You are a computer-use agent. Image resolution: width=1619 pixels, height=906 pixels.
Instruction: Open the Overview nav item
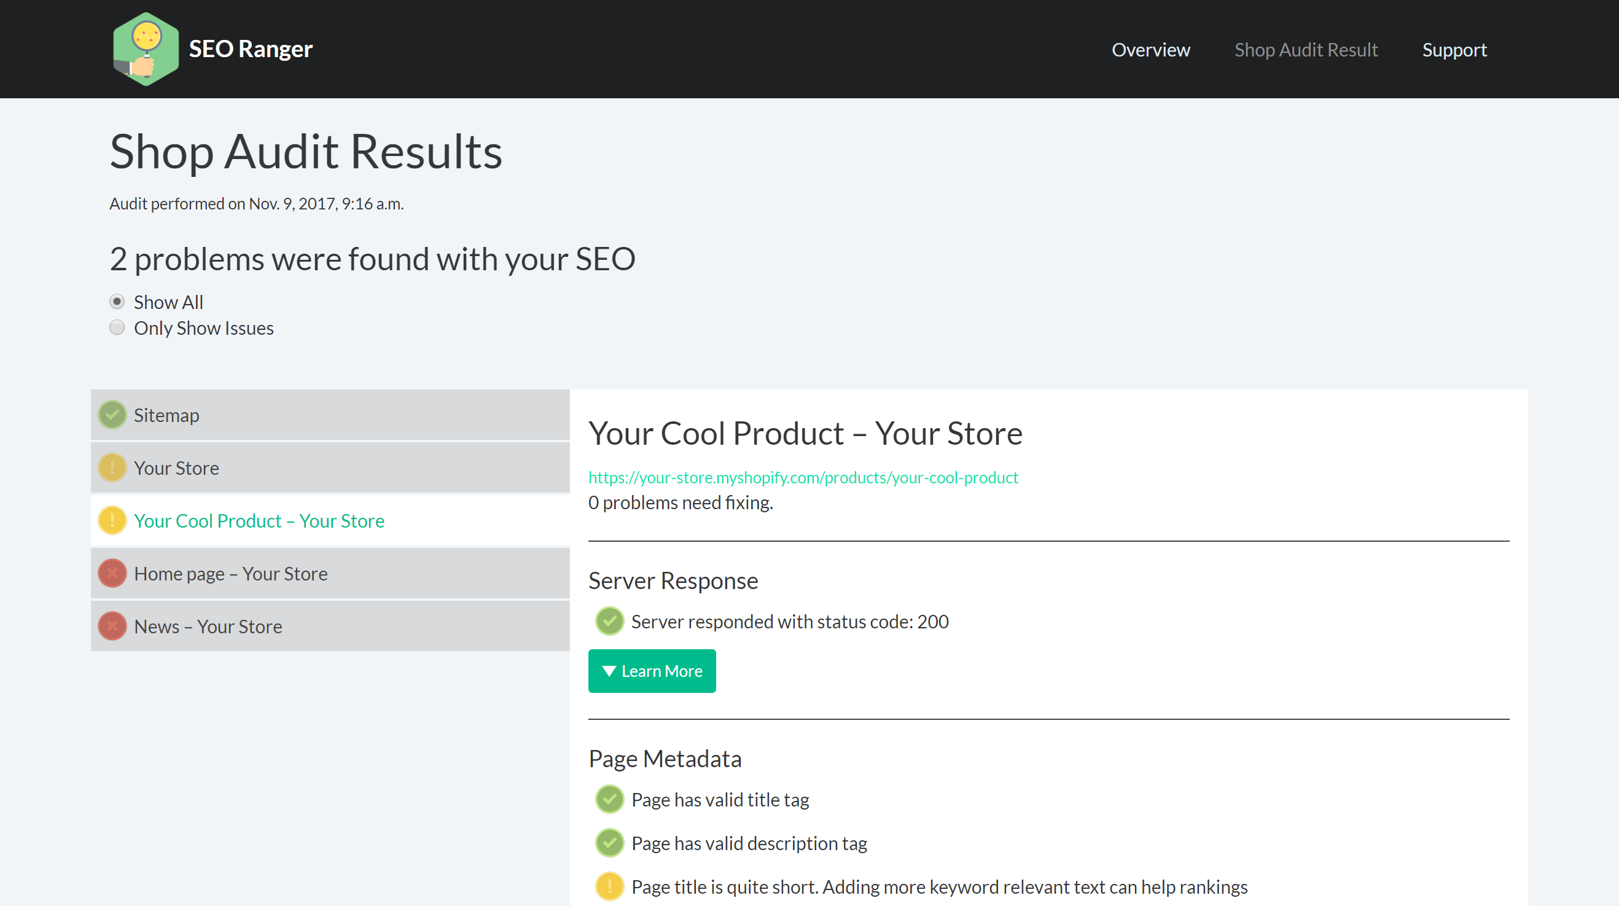(1150, 50)
